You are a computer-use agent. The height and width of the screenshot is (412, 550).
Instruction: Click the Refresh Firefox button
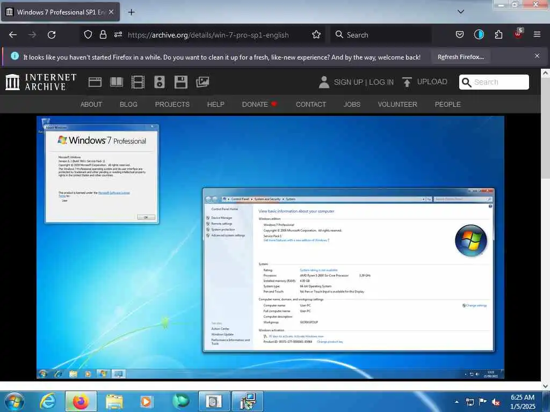click(460, 57)
